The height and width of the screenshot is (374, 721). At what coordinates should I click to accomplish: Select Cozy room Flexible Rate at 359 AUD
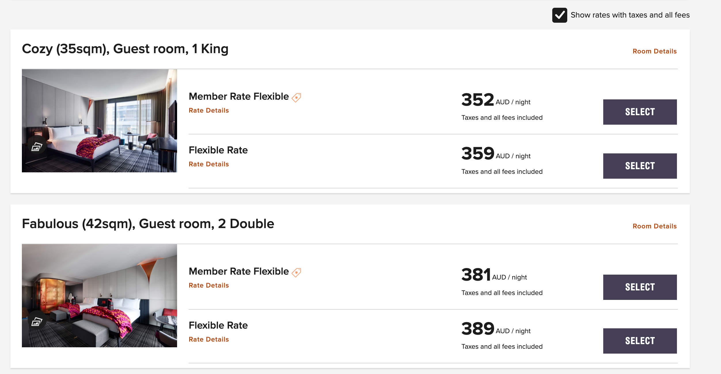(640, 166)
